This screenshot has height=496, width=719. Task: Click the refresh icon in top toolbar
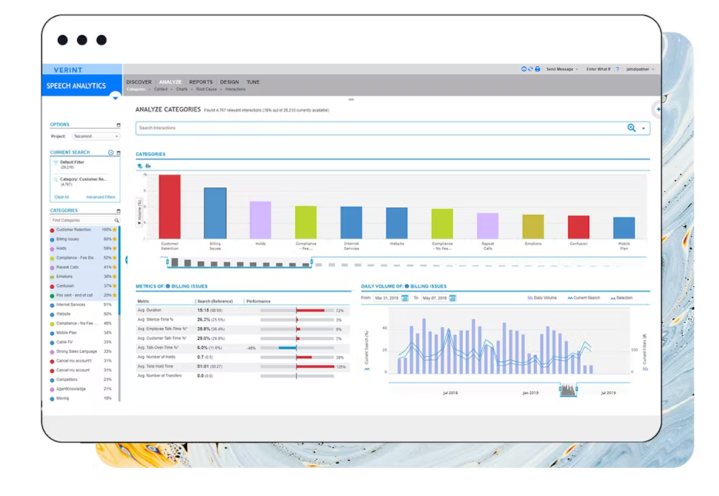(x=530, y=69)
